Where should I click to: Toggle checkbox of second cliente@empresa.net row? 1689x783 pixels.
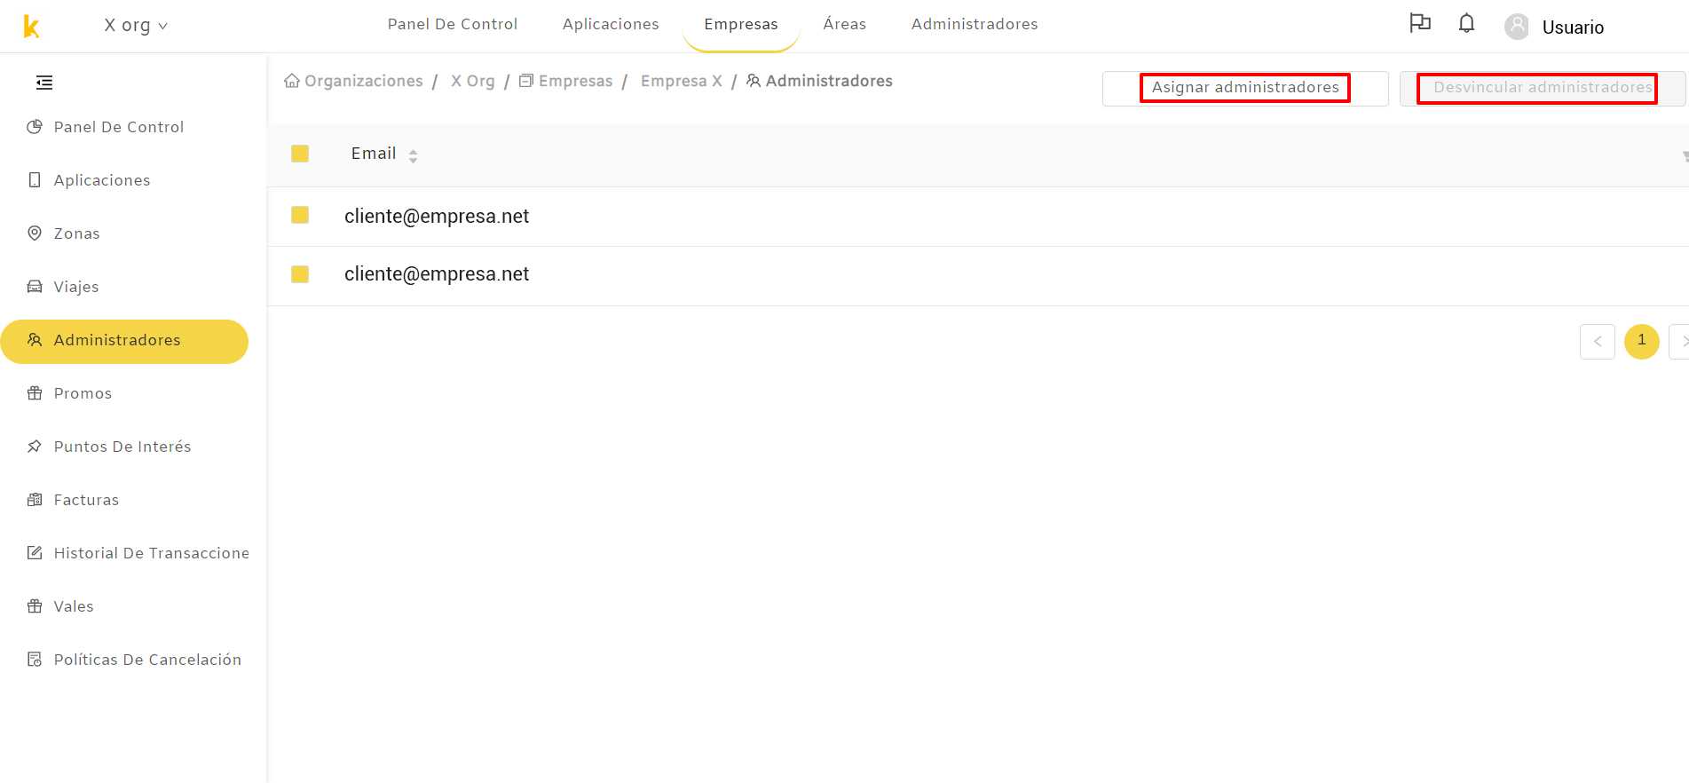tap(300, 274)
